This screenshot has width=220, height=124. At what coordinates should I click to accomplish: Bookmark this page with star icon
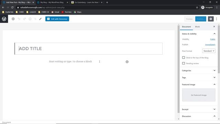pos(197,8)
